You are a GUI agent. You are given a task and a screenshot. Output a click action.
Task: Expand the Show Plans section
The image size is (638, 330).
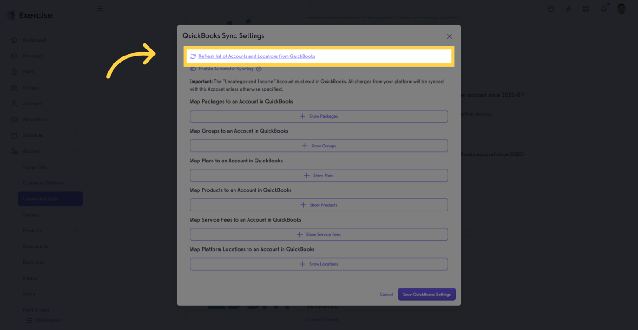tap(319, 176)
